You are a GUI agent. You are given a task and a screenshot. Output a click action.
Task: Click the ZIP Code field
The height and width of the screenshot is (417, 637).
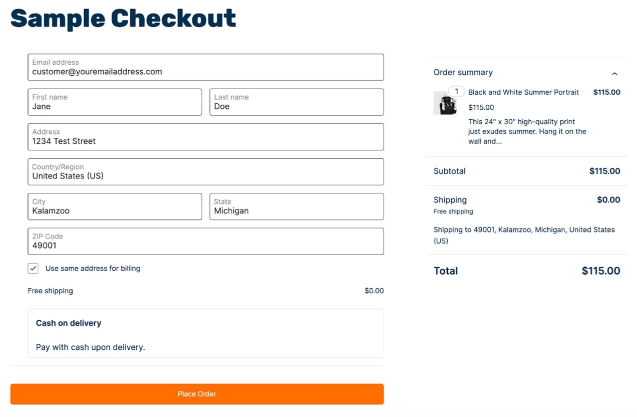(205, 246)
